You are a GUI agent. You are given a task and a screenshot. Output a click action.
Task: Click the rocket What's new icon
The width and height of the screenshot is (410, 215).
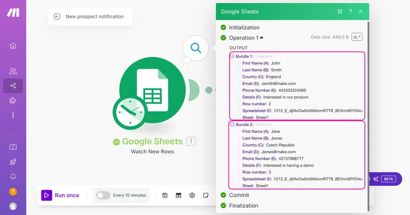tap(13, 162)
